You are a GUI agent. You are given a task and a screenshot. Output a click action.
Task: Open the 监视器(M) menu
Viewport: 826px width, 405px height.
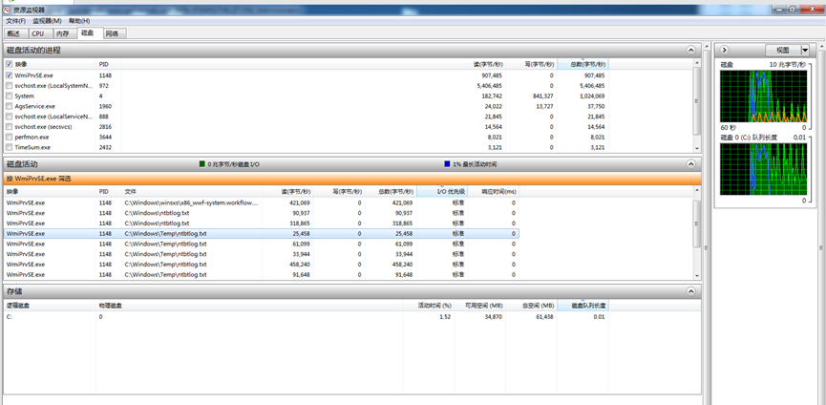pyautogui.click(x=47, y=21)
